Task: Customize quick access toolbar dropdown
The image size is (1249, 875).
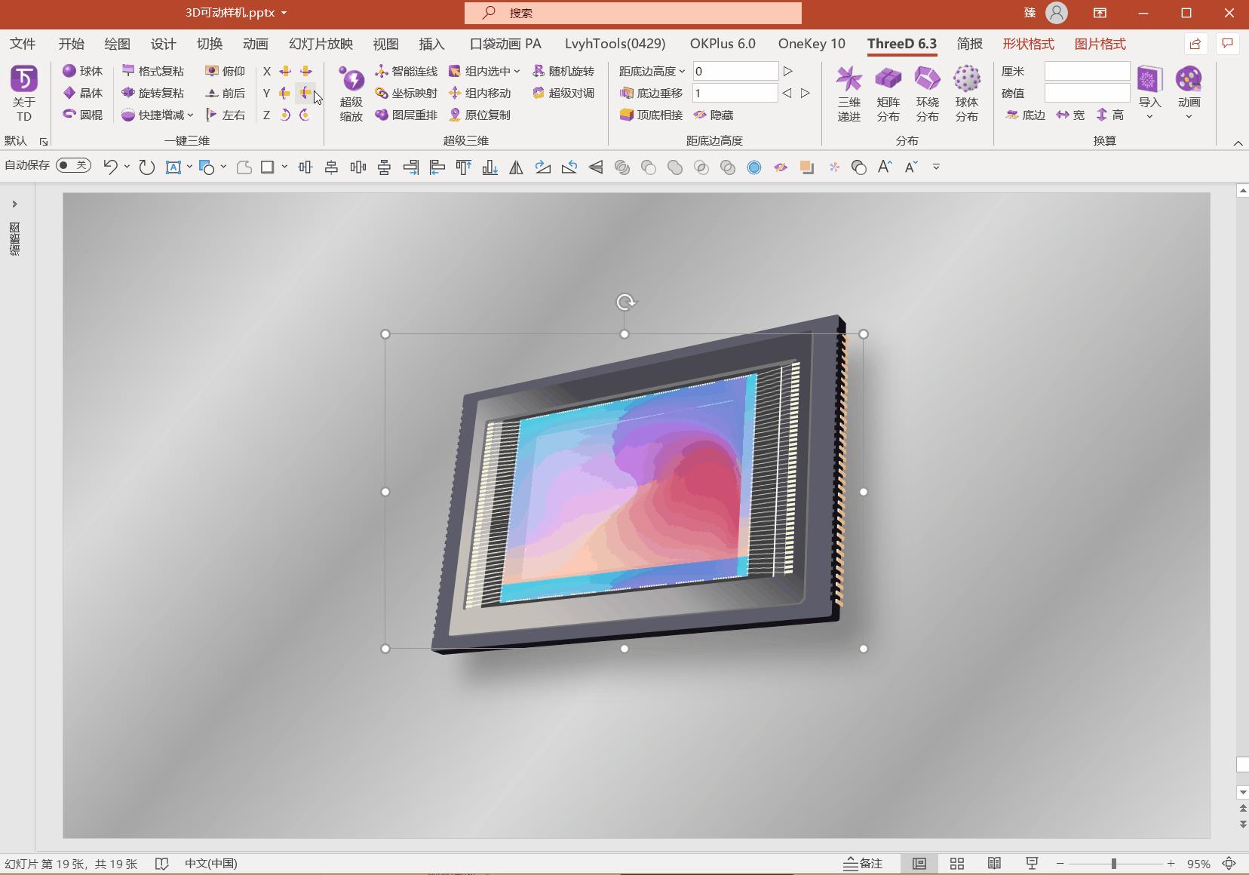Action: [x=936, y=167]
